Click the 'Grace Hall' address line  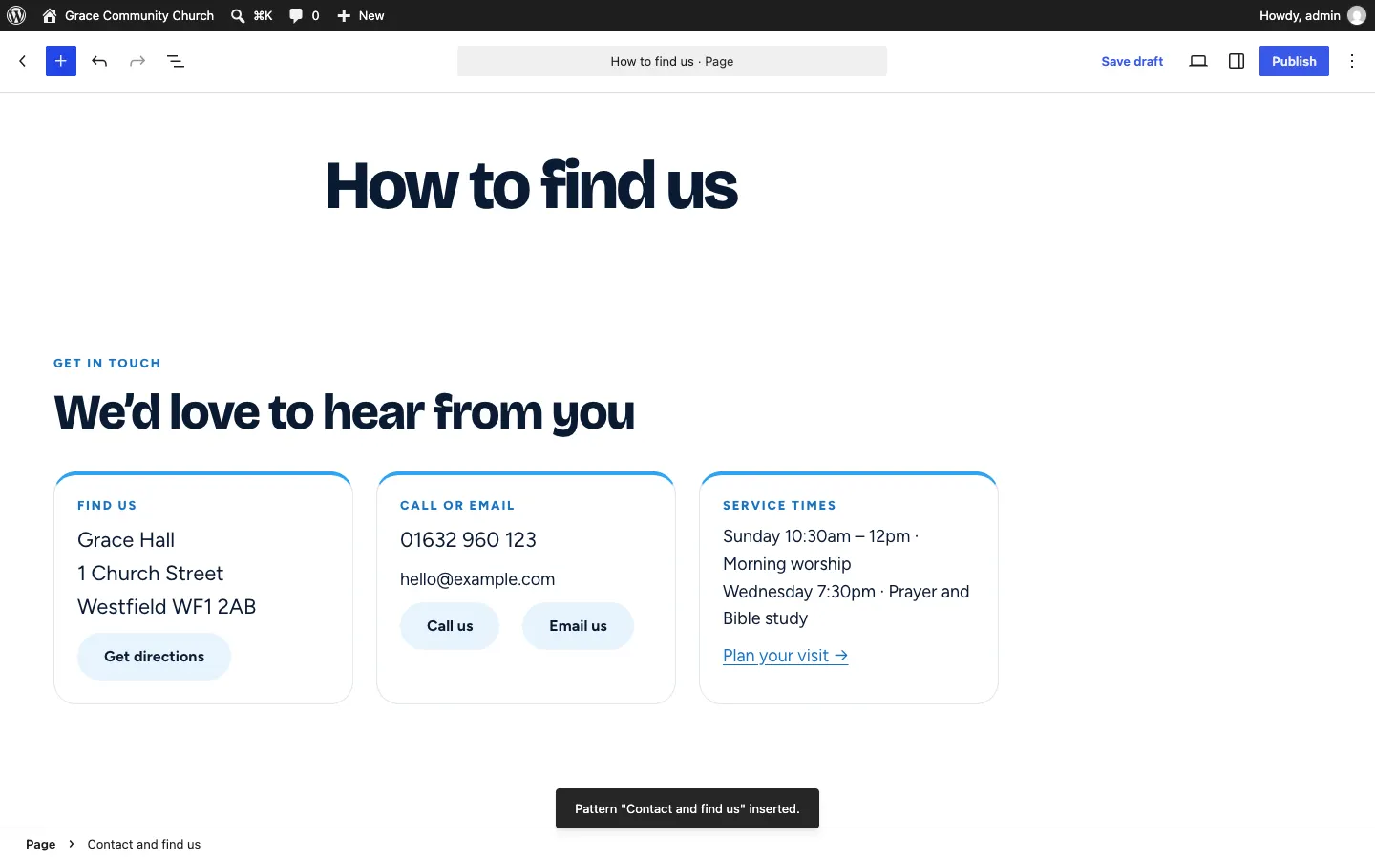coord(126,540)
